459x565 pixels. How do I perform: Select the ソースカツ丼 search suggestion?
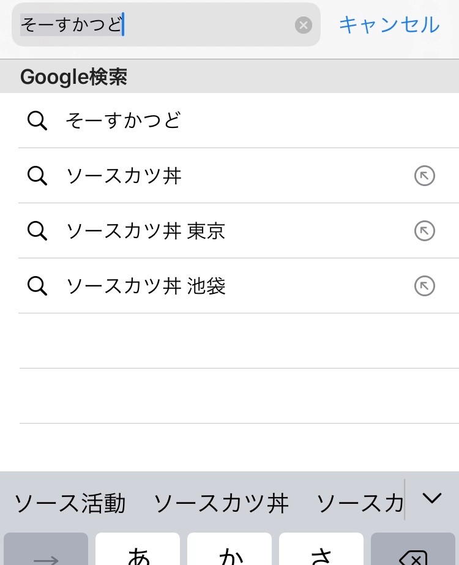click(124, 176)
